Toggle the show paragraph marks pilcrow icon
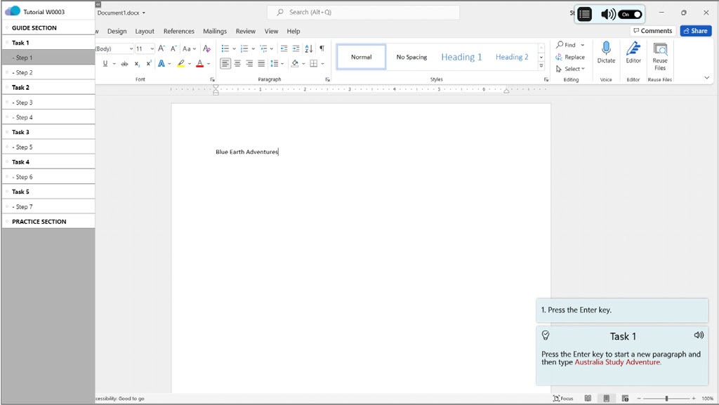Screen dimensions: 719x405 click(x=322, y=48)
